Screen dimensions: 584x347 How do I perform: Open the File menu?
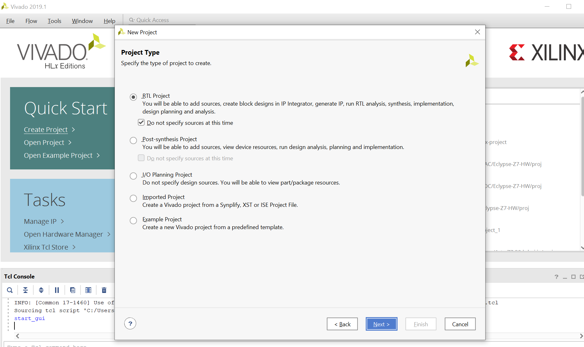point(10,21)
